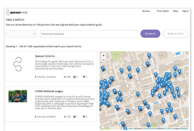Screen dimensions: 194x131
Task: Click the location pin on CPAWS Wildlands League card
Action: click(x=36, y=117)
